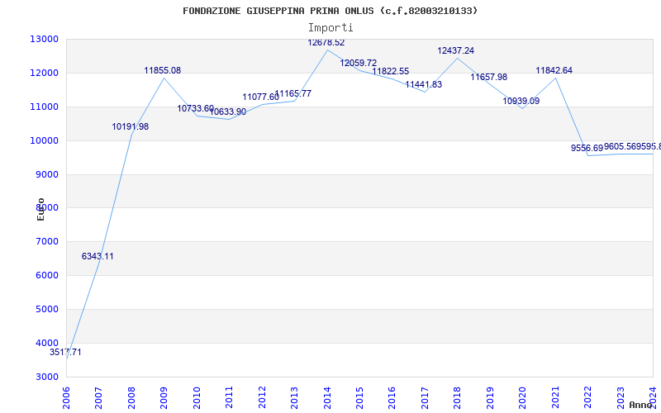Select the data label 11842.64
The image size is (661, 413).
click(554, 70)
